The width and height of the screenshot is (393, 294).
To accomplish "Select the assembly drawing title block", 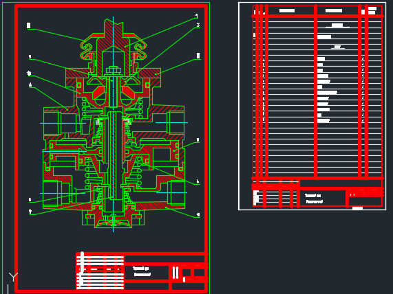I will pos(142,271).
